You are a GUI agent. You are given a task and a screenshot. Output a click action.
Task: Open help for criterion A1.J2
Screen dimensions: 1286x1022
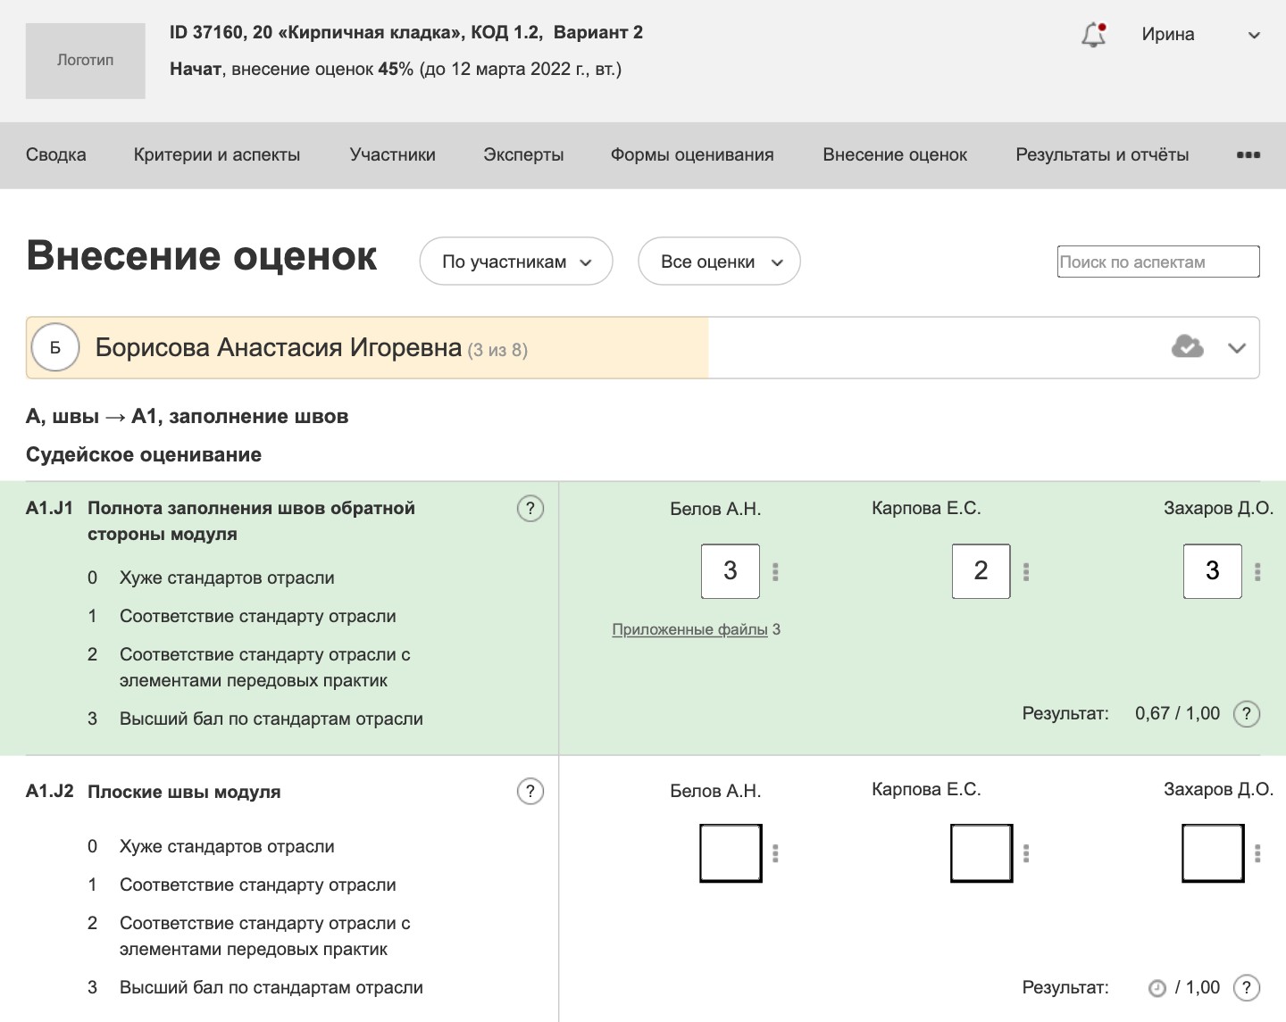click(530, 792)
